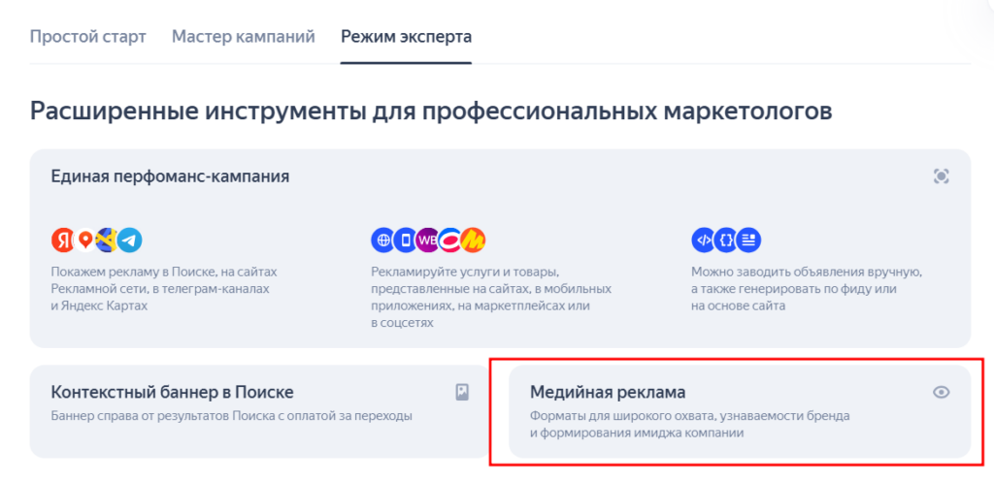The width and height of the screenshot is (994, 481).
Task: Click the mobile phone app icon
Action: [x=405, y=240]
